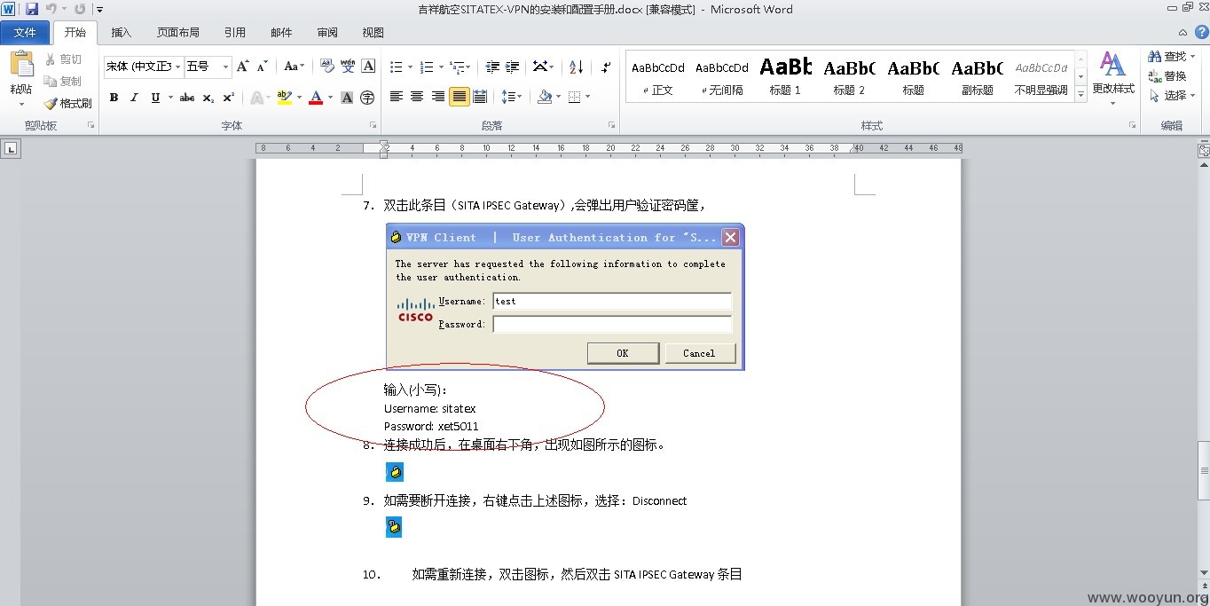The image size is (1210, 606).
Task: Click the Align Right icon
Action: [x=438, y=97]
